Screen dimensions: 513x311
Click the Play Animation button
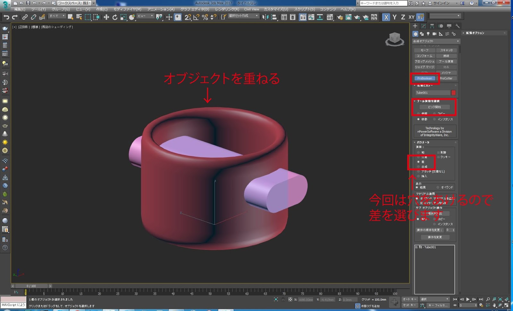[x=468, y=299]
